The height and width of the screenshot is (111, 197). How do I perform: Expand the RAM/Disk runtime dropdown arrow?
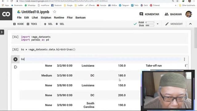[x=158, y=24]
